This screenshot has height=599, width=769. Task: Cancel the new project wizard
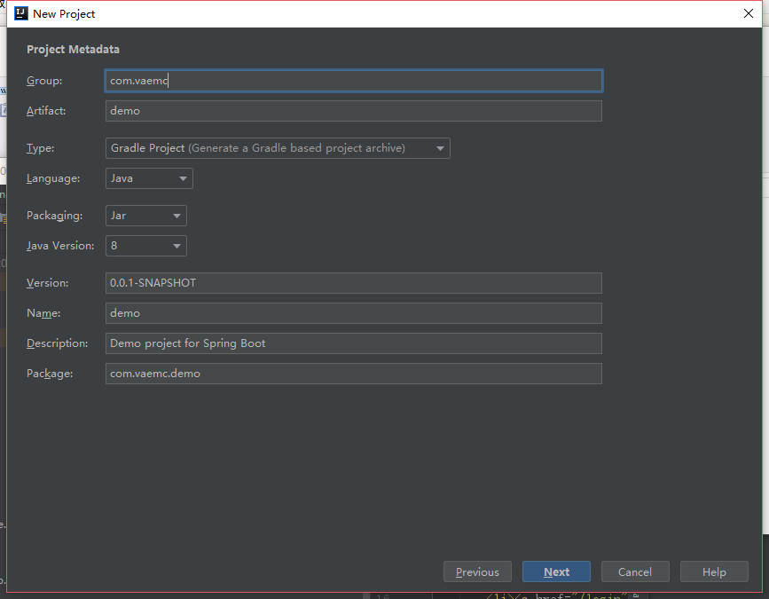click(x=635, y=571)
